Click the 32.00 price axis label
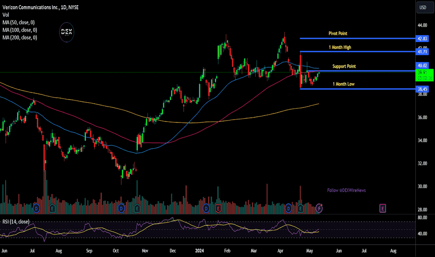Screen dimensions: 435x257 pyautogui.click(x=422, y=164)
